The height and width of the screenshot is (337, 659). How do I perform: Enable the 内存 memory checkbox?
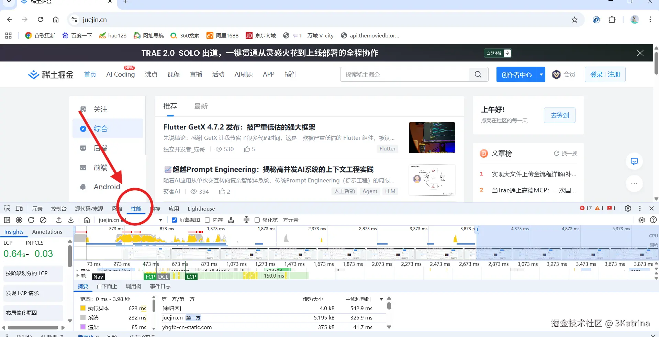coord(208,220)
